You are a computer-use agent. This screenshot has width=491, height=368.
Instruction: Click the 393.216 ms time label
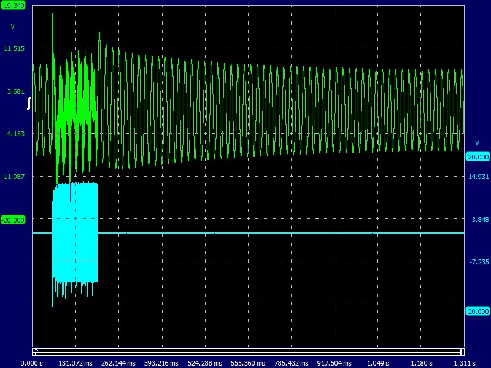(x=161, y=363)
